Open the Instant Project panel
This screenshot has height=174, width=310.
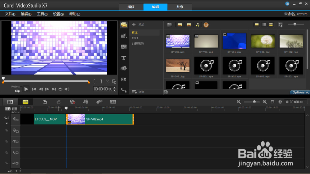point(124,36)
